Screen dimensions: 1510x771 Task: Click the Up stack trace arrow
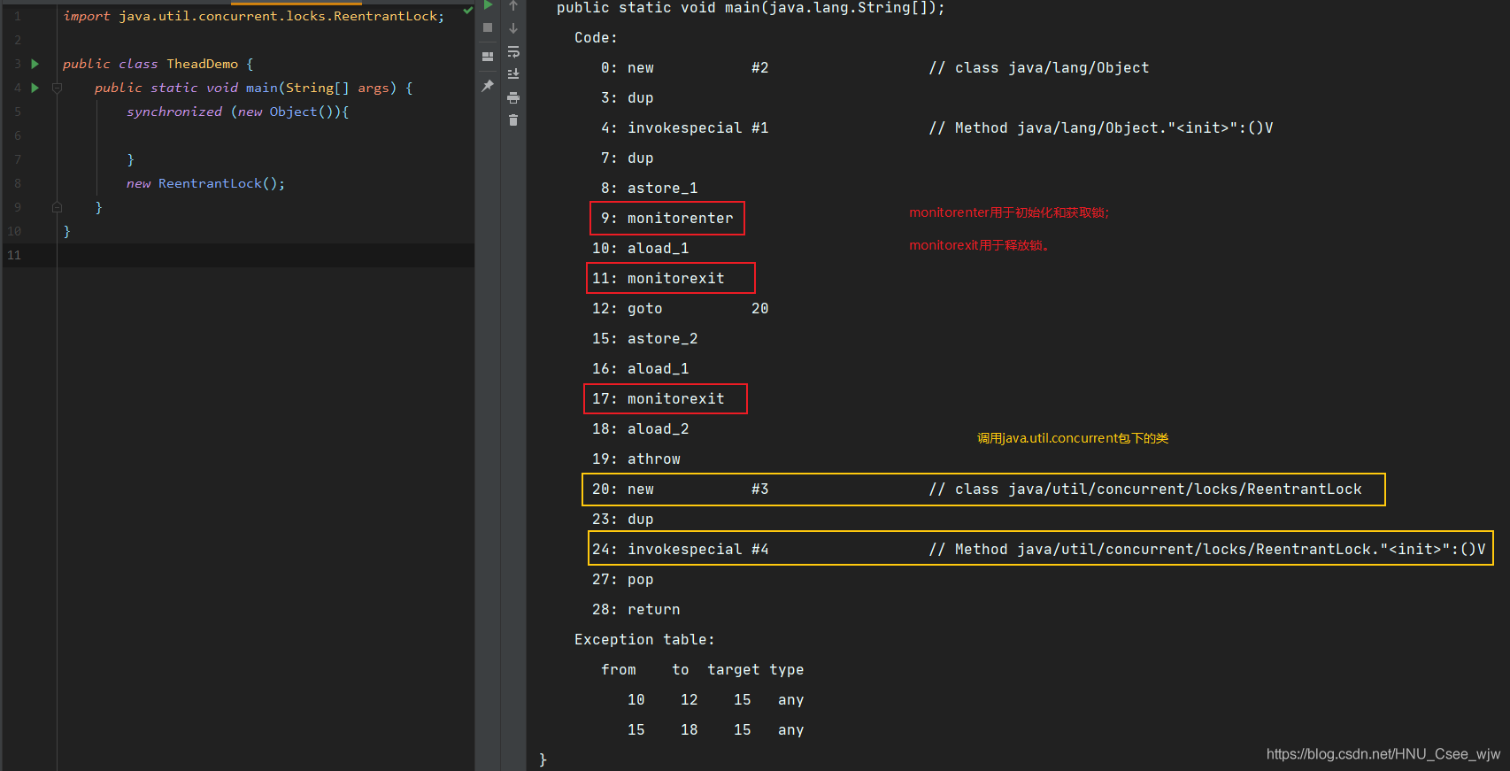pos(513,6)
